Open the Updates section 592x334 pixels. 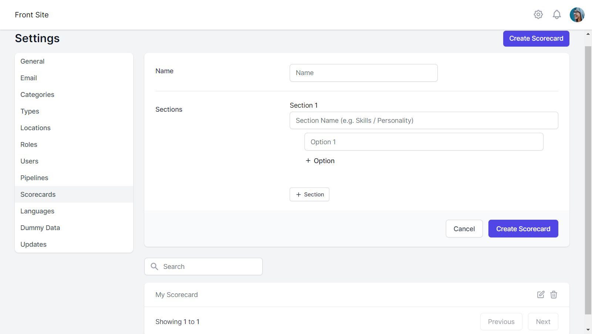tap(33, 244)
